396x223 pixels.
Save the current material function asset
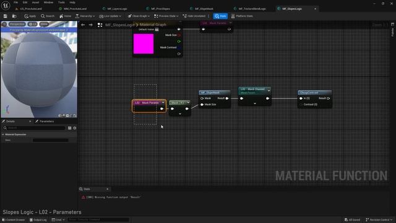(x=6, y=16)
